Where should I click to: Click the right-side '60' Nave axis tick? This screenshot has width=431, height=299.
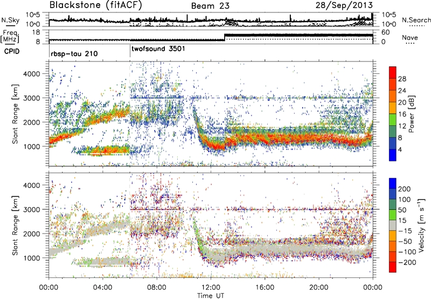[x=386, y=32]
